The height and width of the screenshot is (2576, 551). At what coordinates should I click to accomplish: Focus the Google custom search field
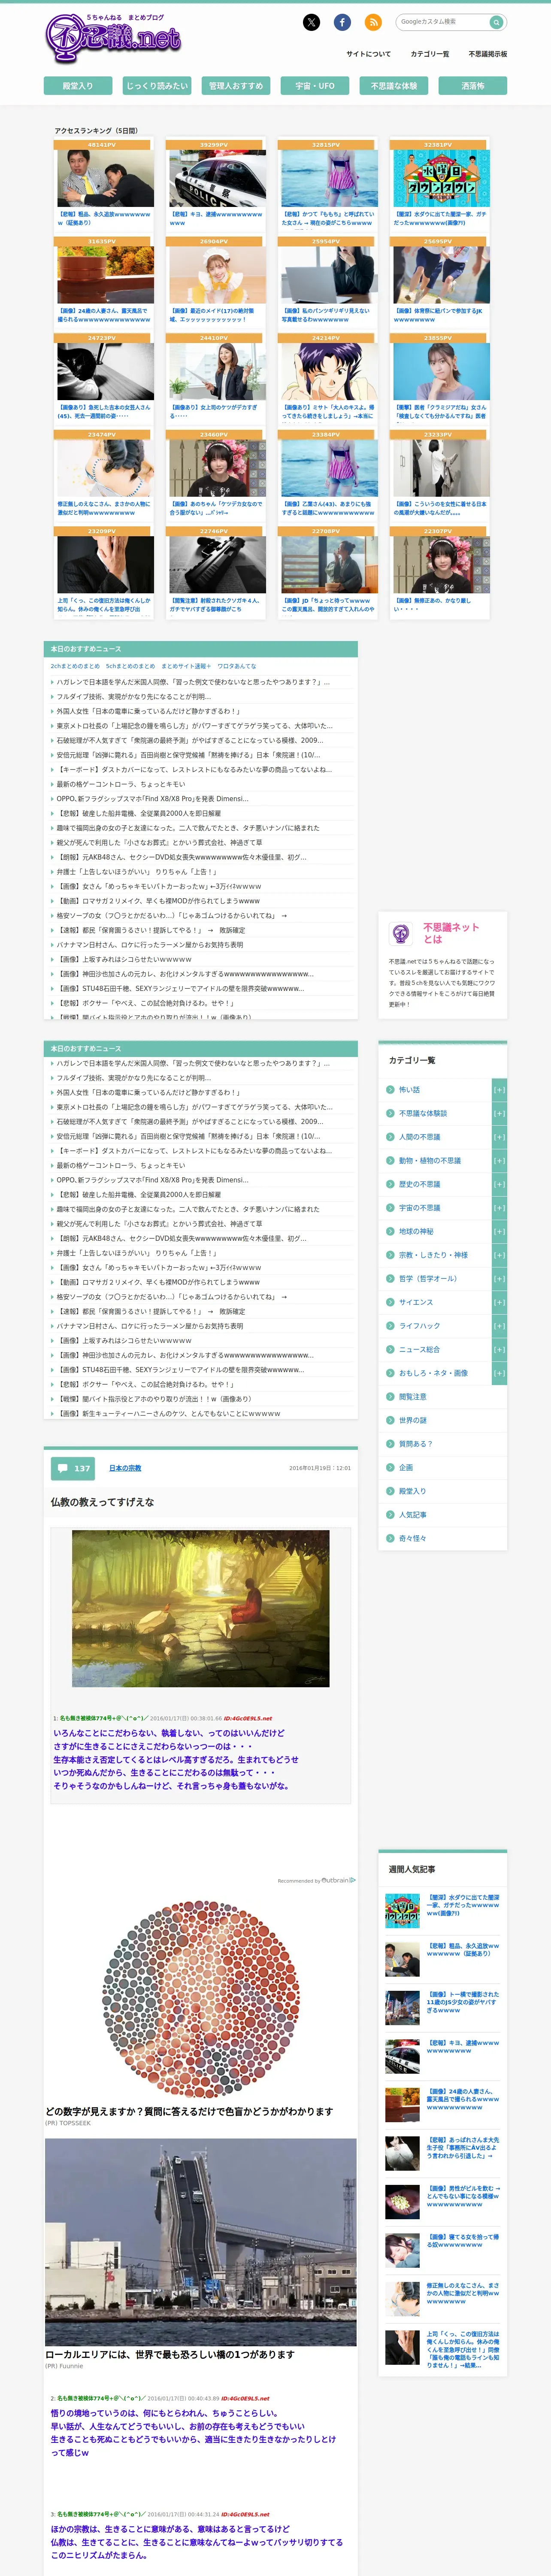pyautogui.click(x=442, y=22)
